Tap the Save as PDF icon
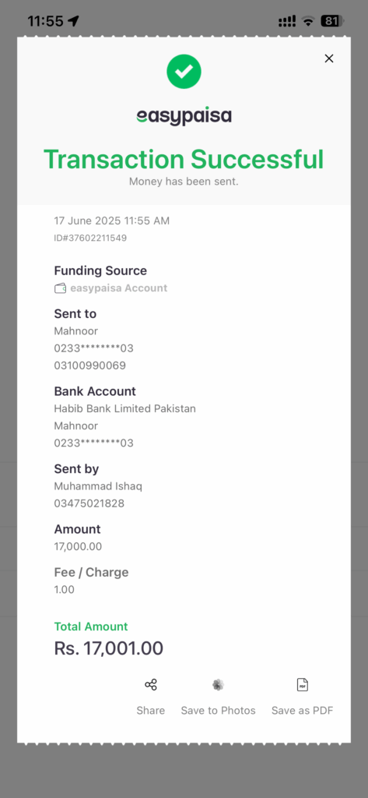 coord(303,685)
